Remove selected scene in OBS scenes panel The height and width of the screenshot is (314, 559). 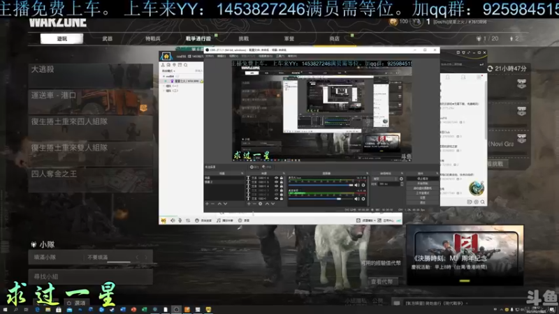coord(213,204)
